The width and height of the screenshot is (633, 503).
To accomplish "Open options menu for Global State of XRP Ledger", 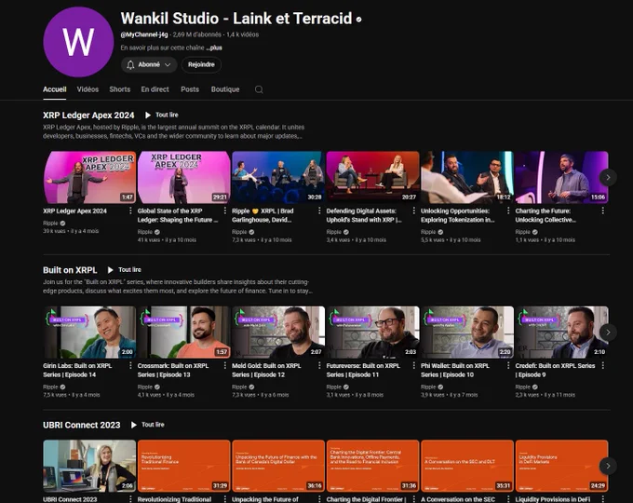I will [225, 211].
